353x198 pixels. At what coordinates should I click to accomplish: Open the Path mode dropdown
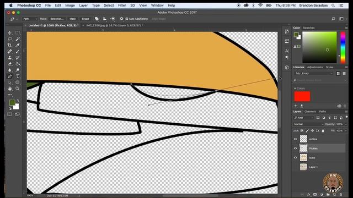(30, 19)
